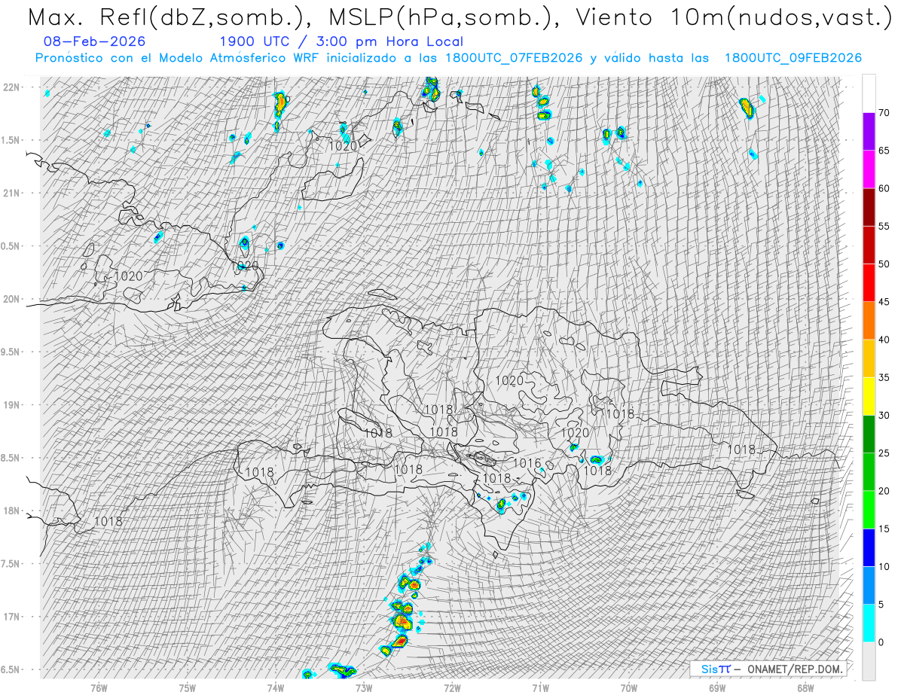904x698 pixels.
Task: Click the yellow 30–35 dBZ colorbar segment
Action: [x=869, y=396]
